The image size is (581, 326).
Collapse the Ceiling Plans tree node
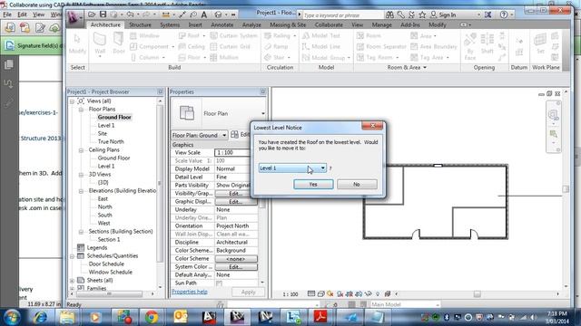81,150
